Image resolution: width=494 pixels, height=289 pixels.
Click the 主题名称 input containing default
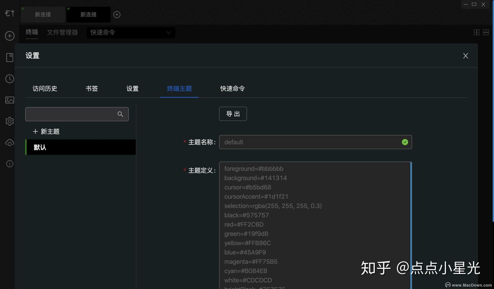point(316,142)
